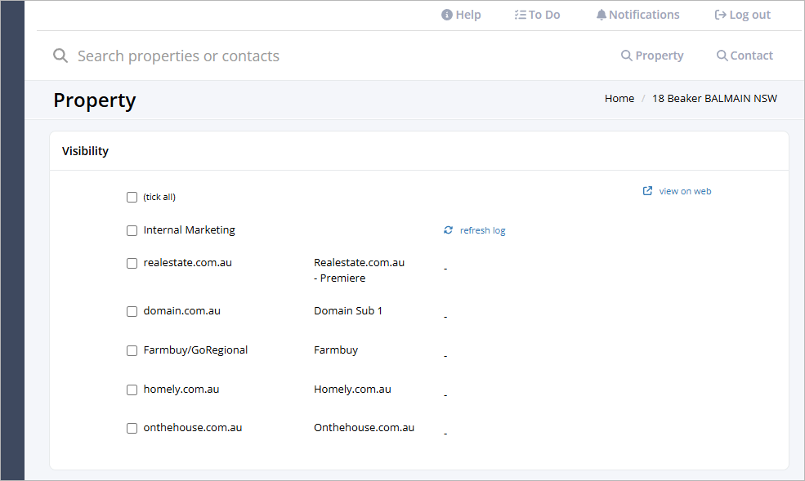
Task: Enable the onthehouse.com.au checkbox
Action: click(x=132, y=429)
